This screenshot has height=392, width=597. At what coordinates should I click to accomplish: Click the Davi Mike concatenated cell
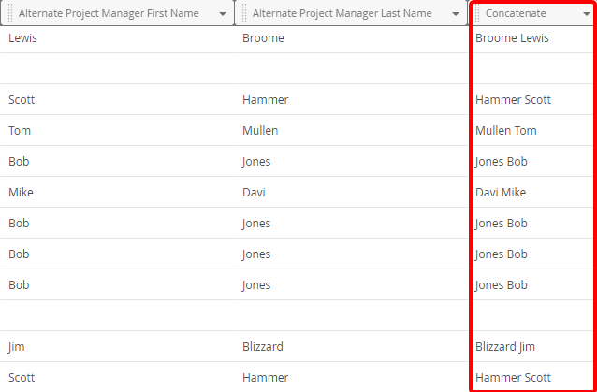pyautogui.click(x=532, y=192)
